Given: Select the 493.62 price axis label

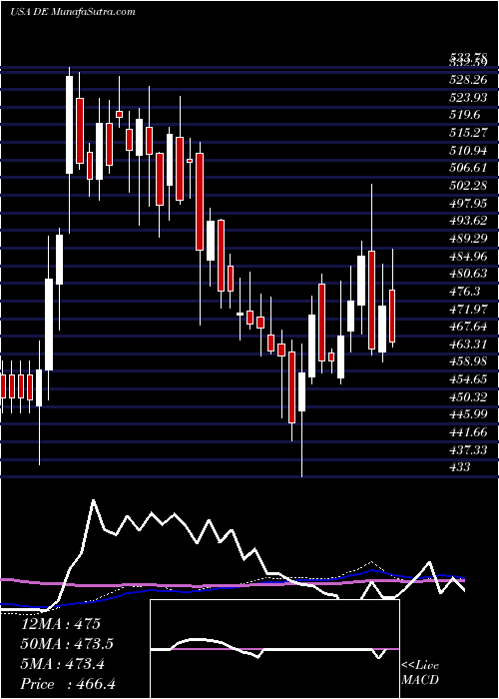Looking at the screenshot, I should coord(470,221).
